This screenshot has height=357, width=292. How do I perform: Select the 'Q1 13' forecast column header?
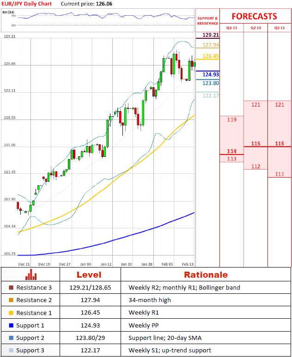click(231, 28)
